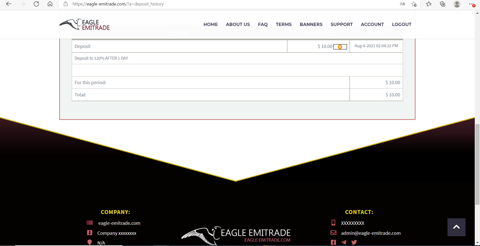Open the Favorites list icon
Screen dimensions: 480x246
click(x=429, y=4)
